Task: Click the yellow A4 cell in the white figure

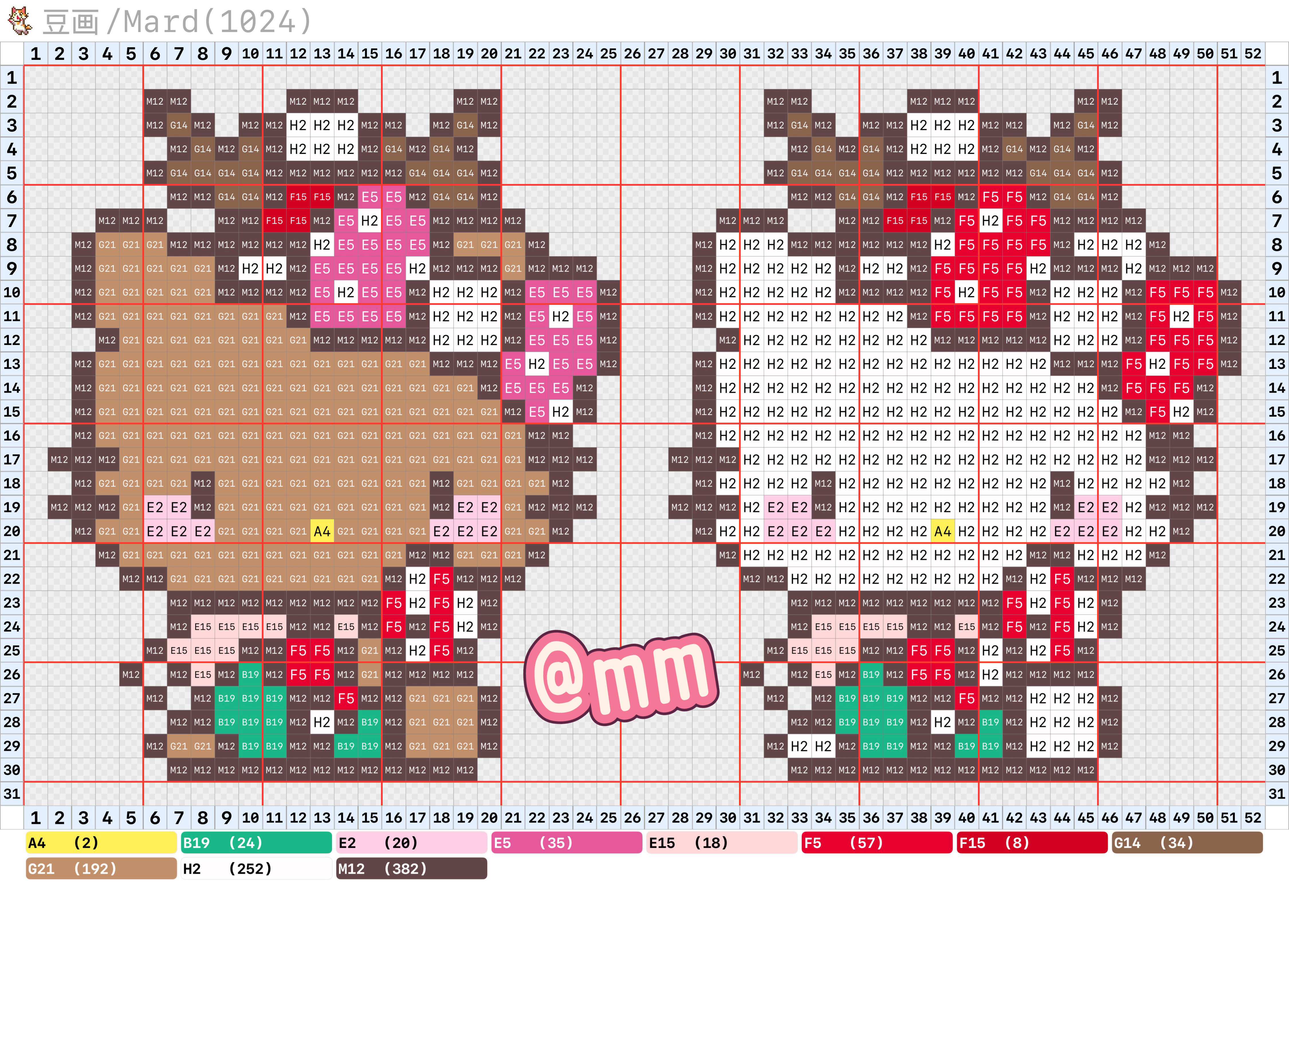Action: pyautogui.click(x=943, y=531)
